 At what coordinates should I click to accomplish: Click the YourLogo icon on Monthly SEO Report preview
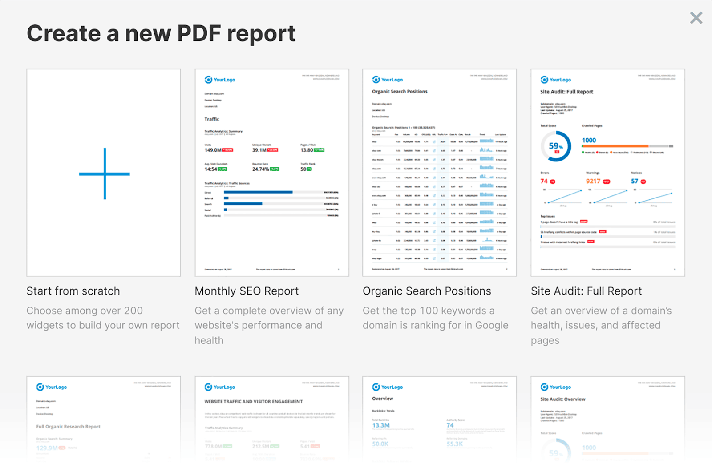click(208, 80)
